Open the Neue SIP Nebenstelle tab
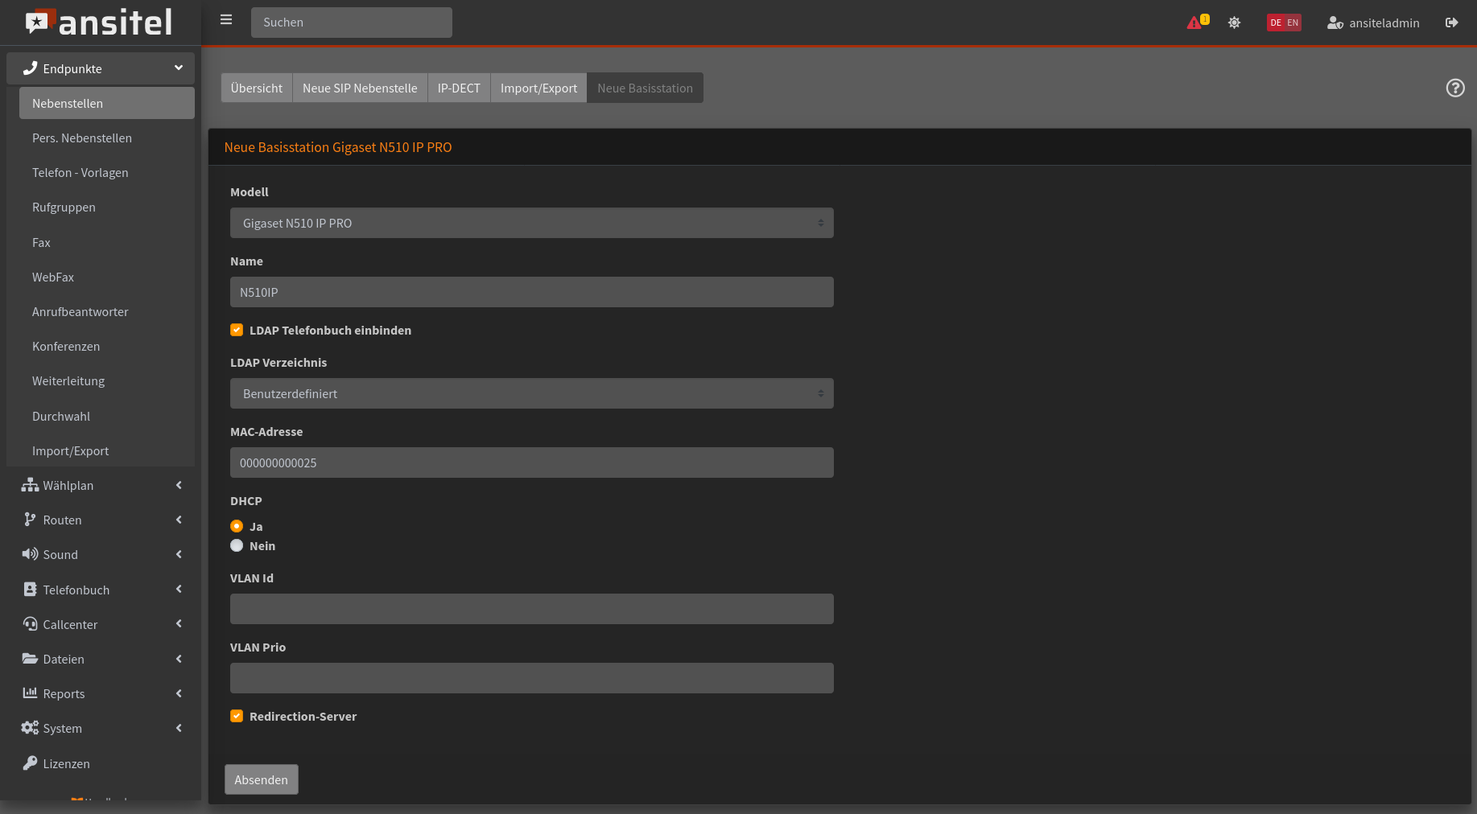Image resolution: width=1477 pixels, height=814 pixels. [360, 88]
